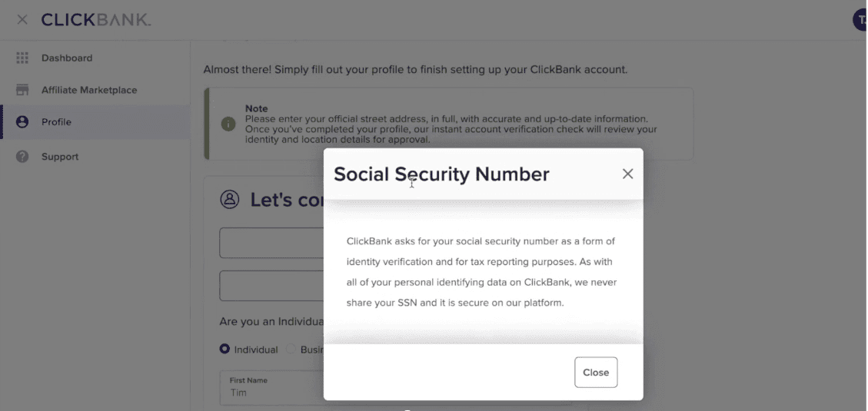Click the Close button in dialog
Image resolution: width=868 pixels, height=411 pixels.
[x=596, y=373]
